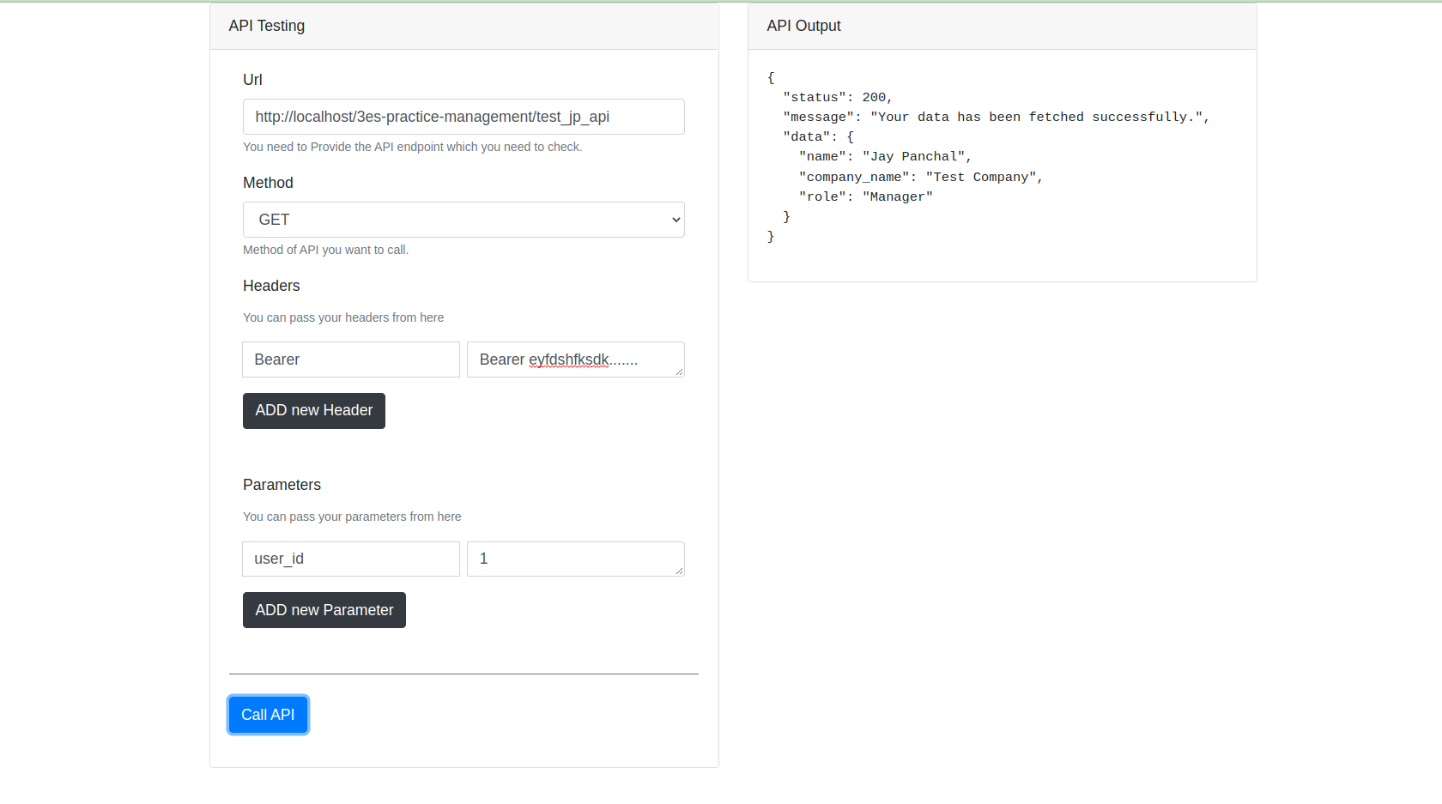The image size is (1442, 804).
Task: Click the Url input field
Action: tap(463, 117)
